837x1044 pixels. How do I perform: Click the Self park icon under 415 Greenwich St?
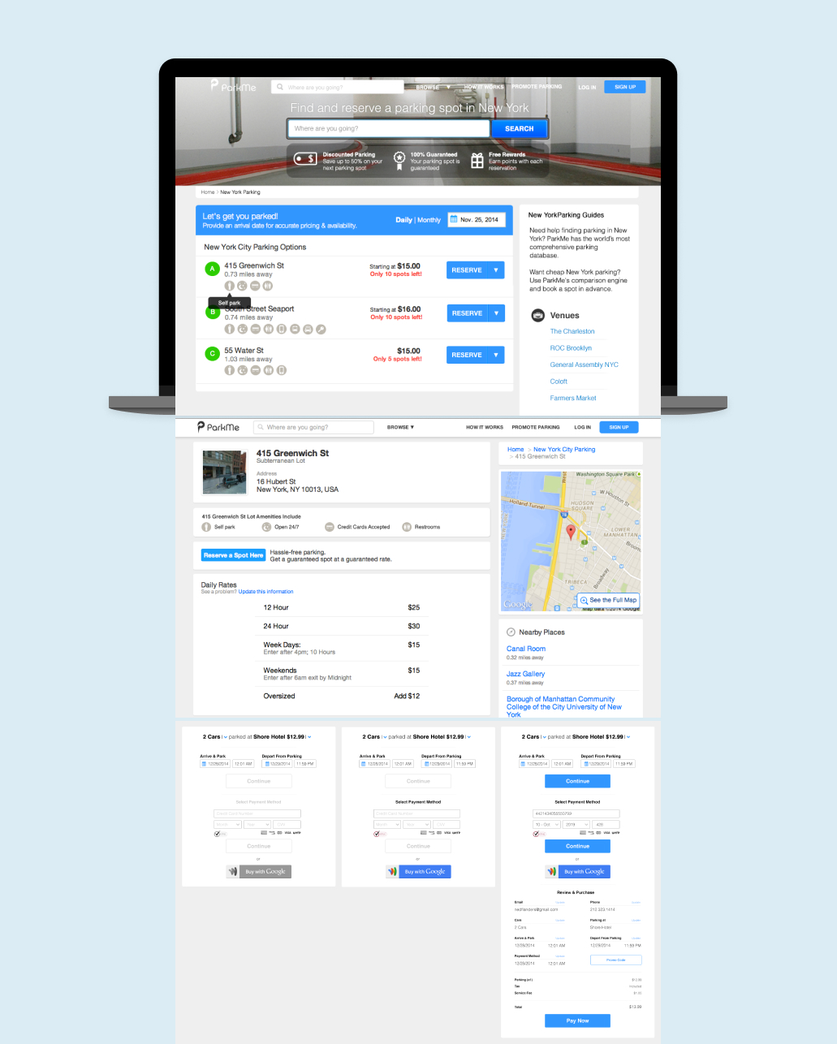click(230, 286)
